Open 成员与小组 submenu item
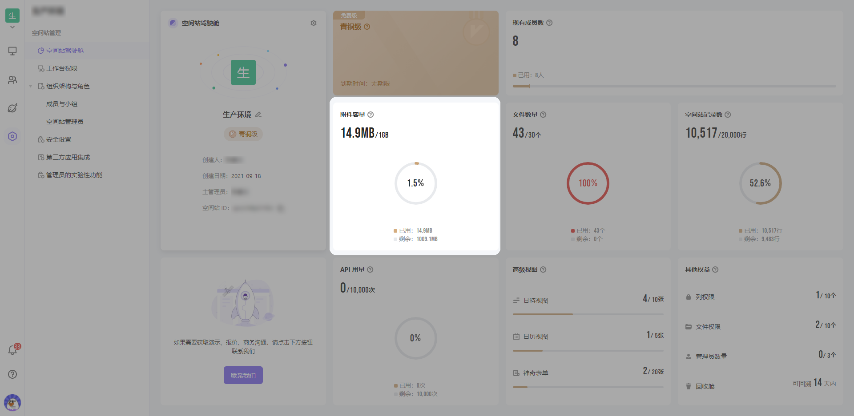 62,104
